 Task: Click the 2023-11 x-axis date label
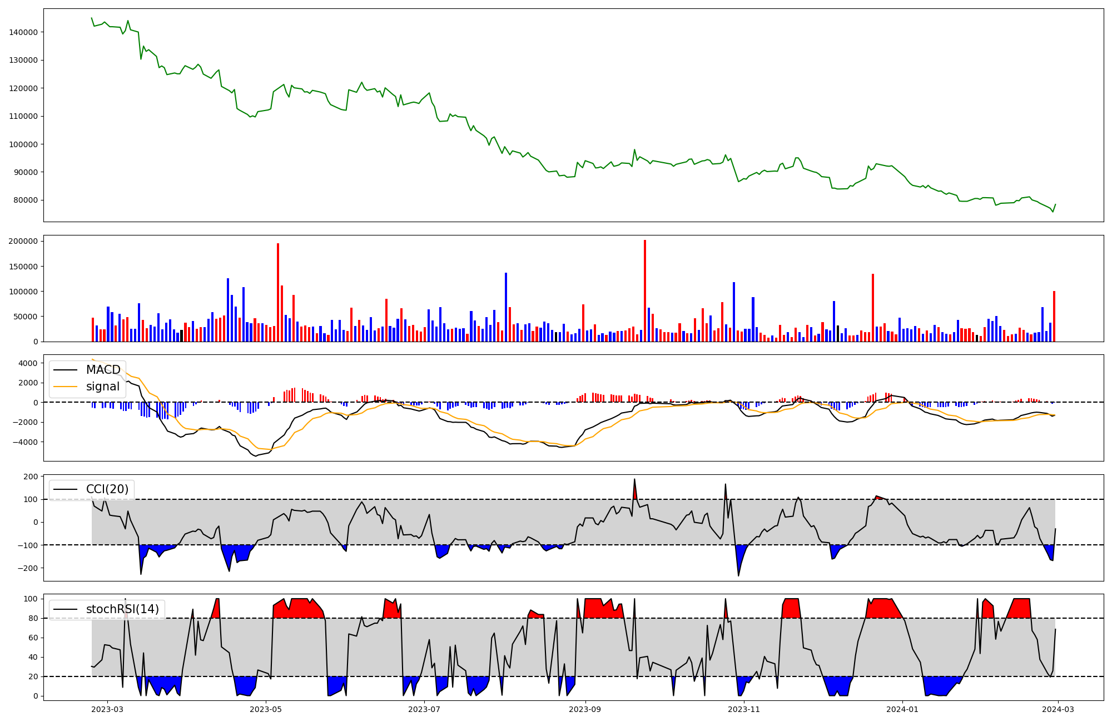tap(744, 709)
